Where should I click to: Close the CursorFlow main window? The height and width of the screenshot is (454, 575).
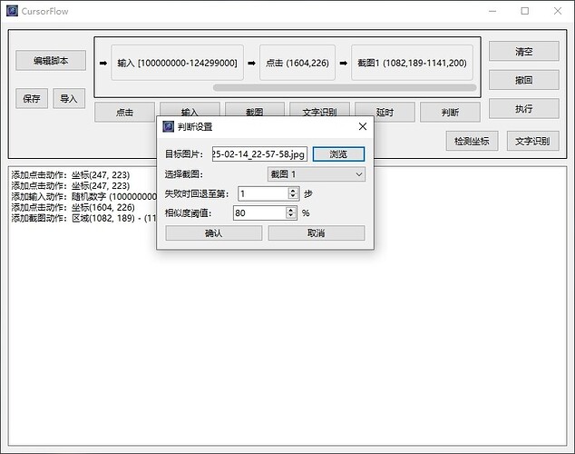click(x=558, y=11)
